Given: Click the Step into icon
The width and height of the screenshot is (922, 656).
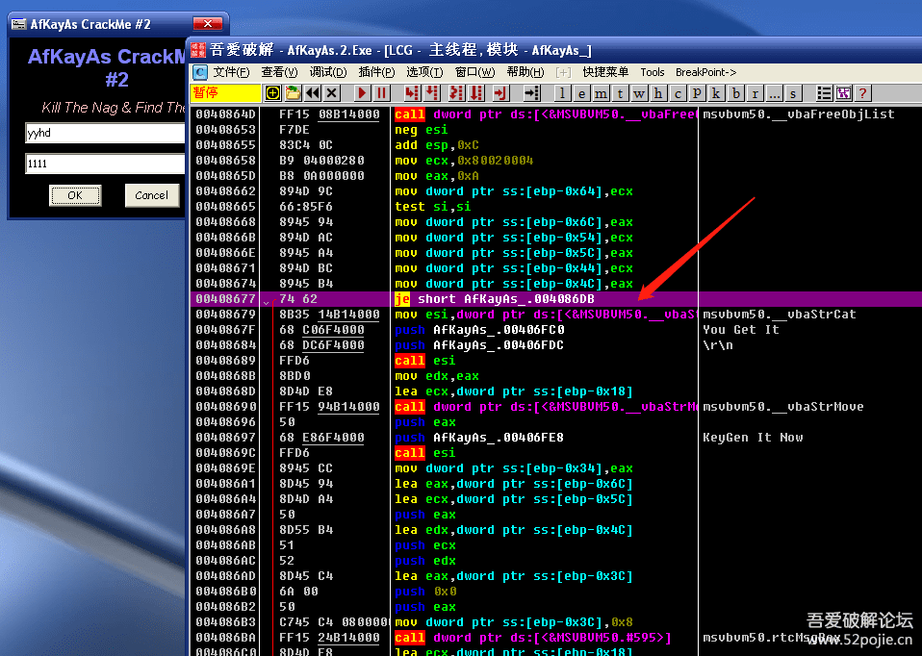Looking at the screenshot, I should click(x=413, y=93).
